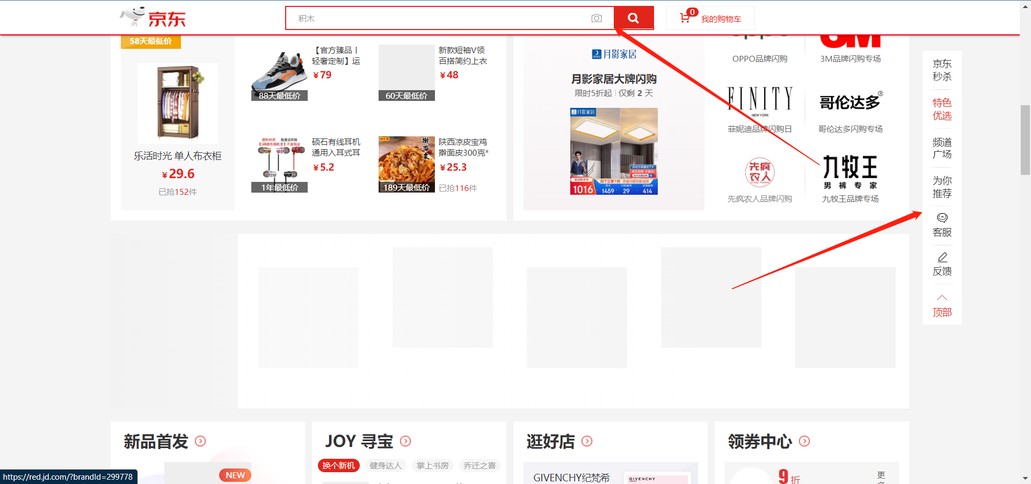Click the ¥25.3 凉皮 price
The width and height of the screenshot is (1031, 484).
click(x=453, y=167)
